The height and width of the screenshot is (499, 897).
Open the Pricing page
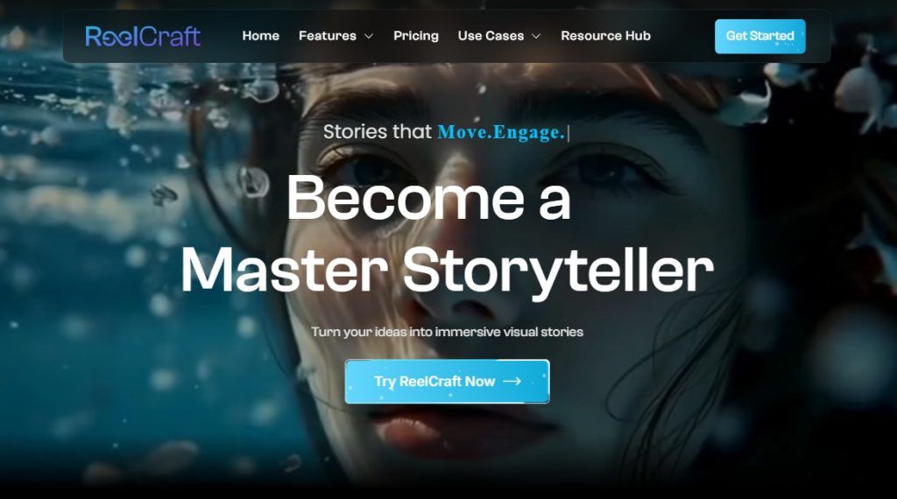(x=416, y=35)
